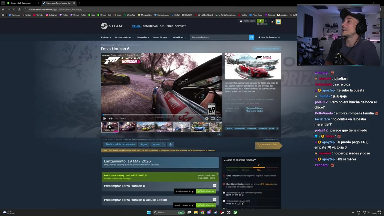The height and width of the screenshot is (216, 384).
Task: Add Deluxe Edition preorder to cart
Action: [206, 205]
